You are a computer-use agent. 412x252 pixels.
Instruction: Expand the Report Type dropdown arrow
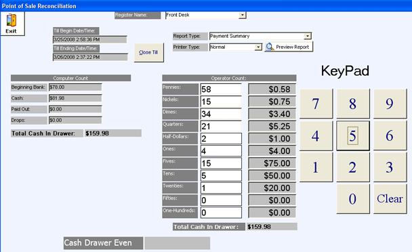tap(308, 36)
